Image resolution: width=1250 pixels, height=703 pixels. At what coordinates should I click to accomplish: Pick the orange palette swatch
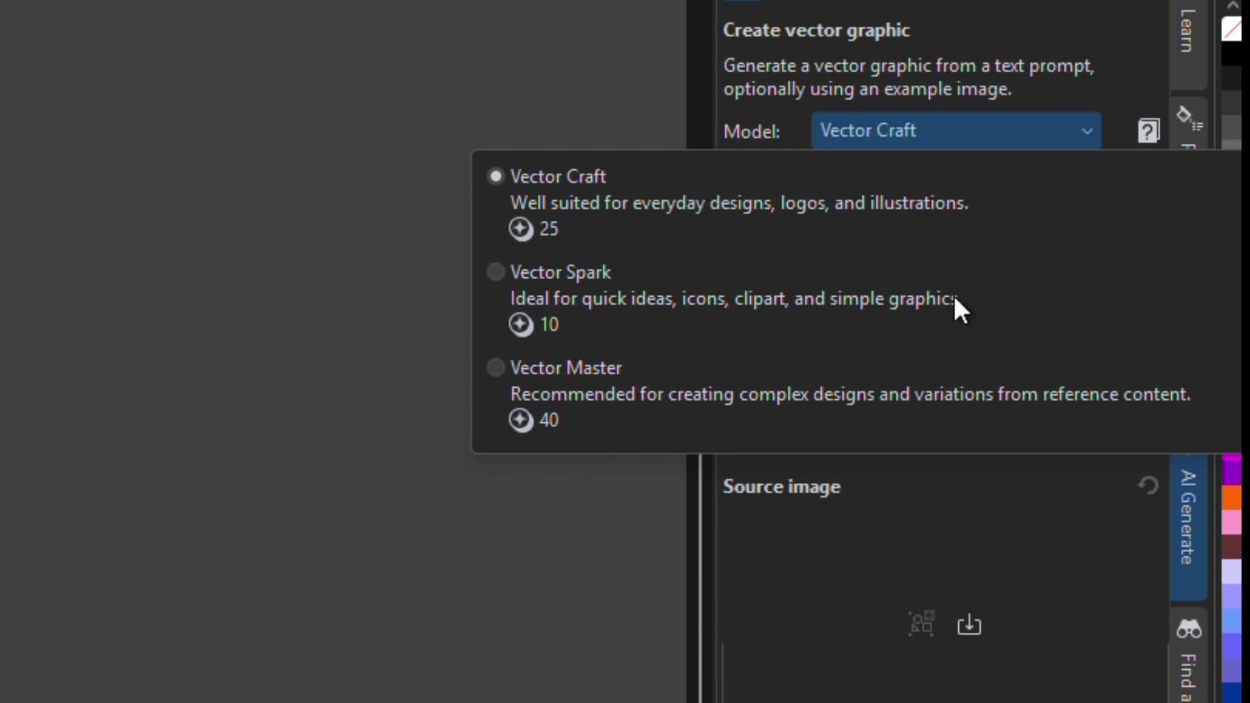(x=1232, y=497)
